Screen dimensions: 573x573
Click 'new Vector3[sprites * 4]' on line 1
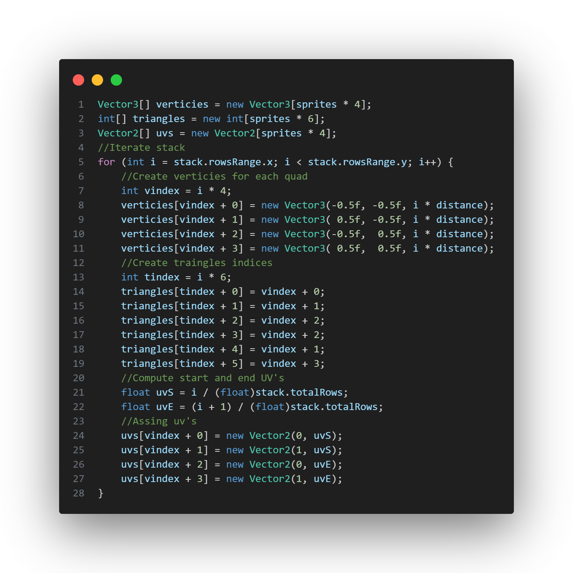coord(296,104)
